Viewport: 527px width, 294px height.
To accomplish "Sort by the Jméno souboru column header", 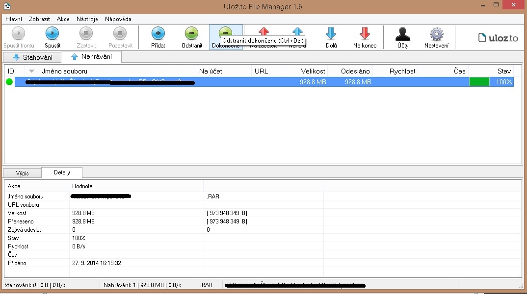I will (65, 71).
